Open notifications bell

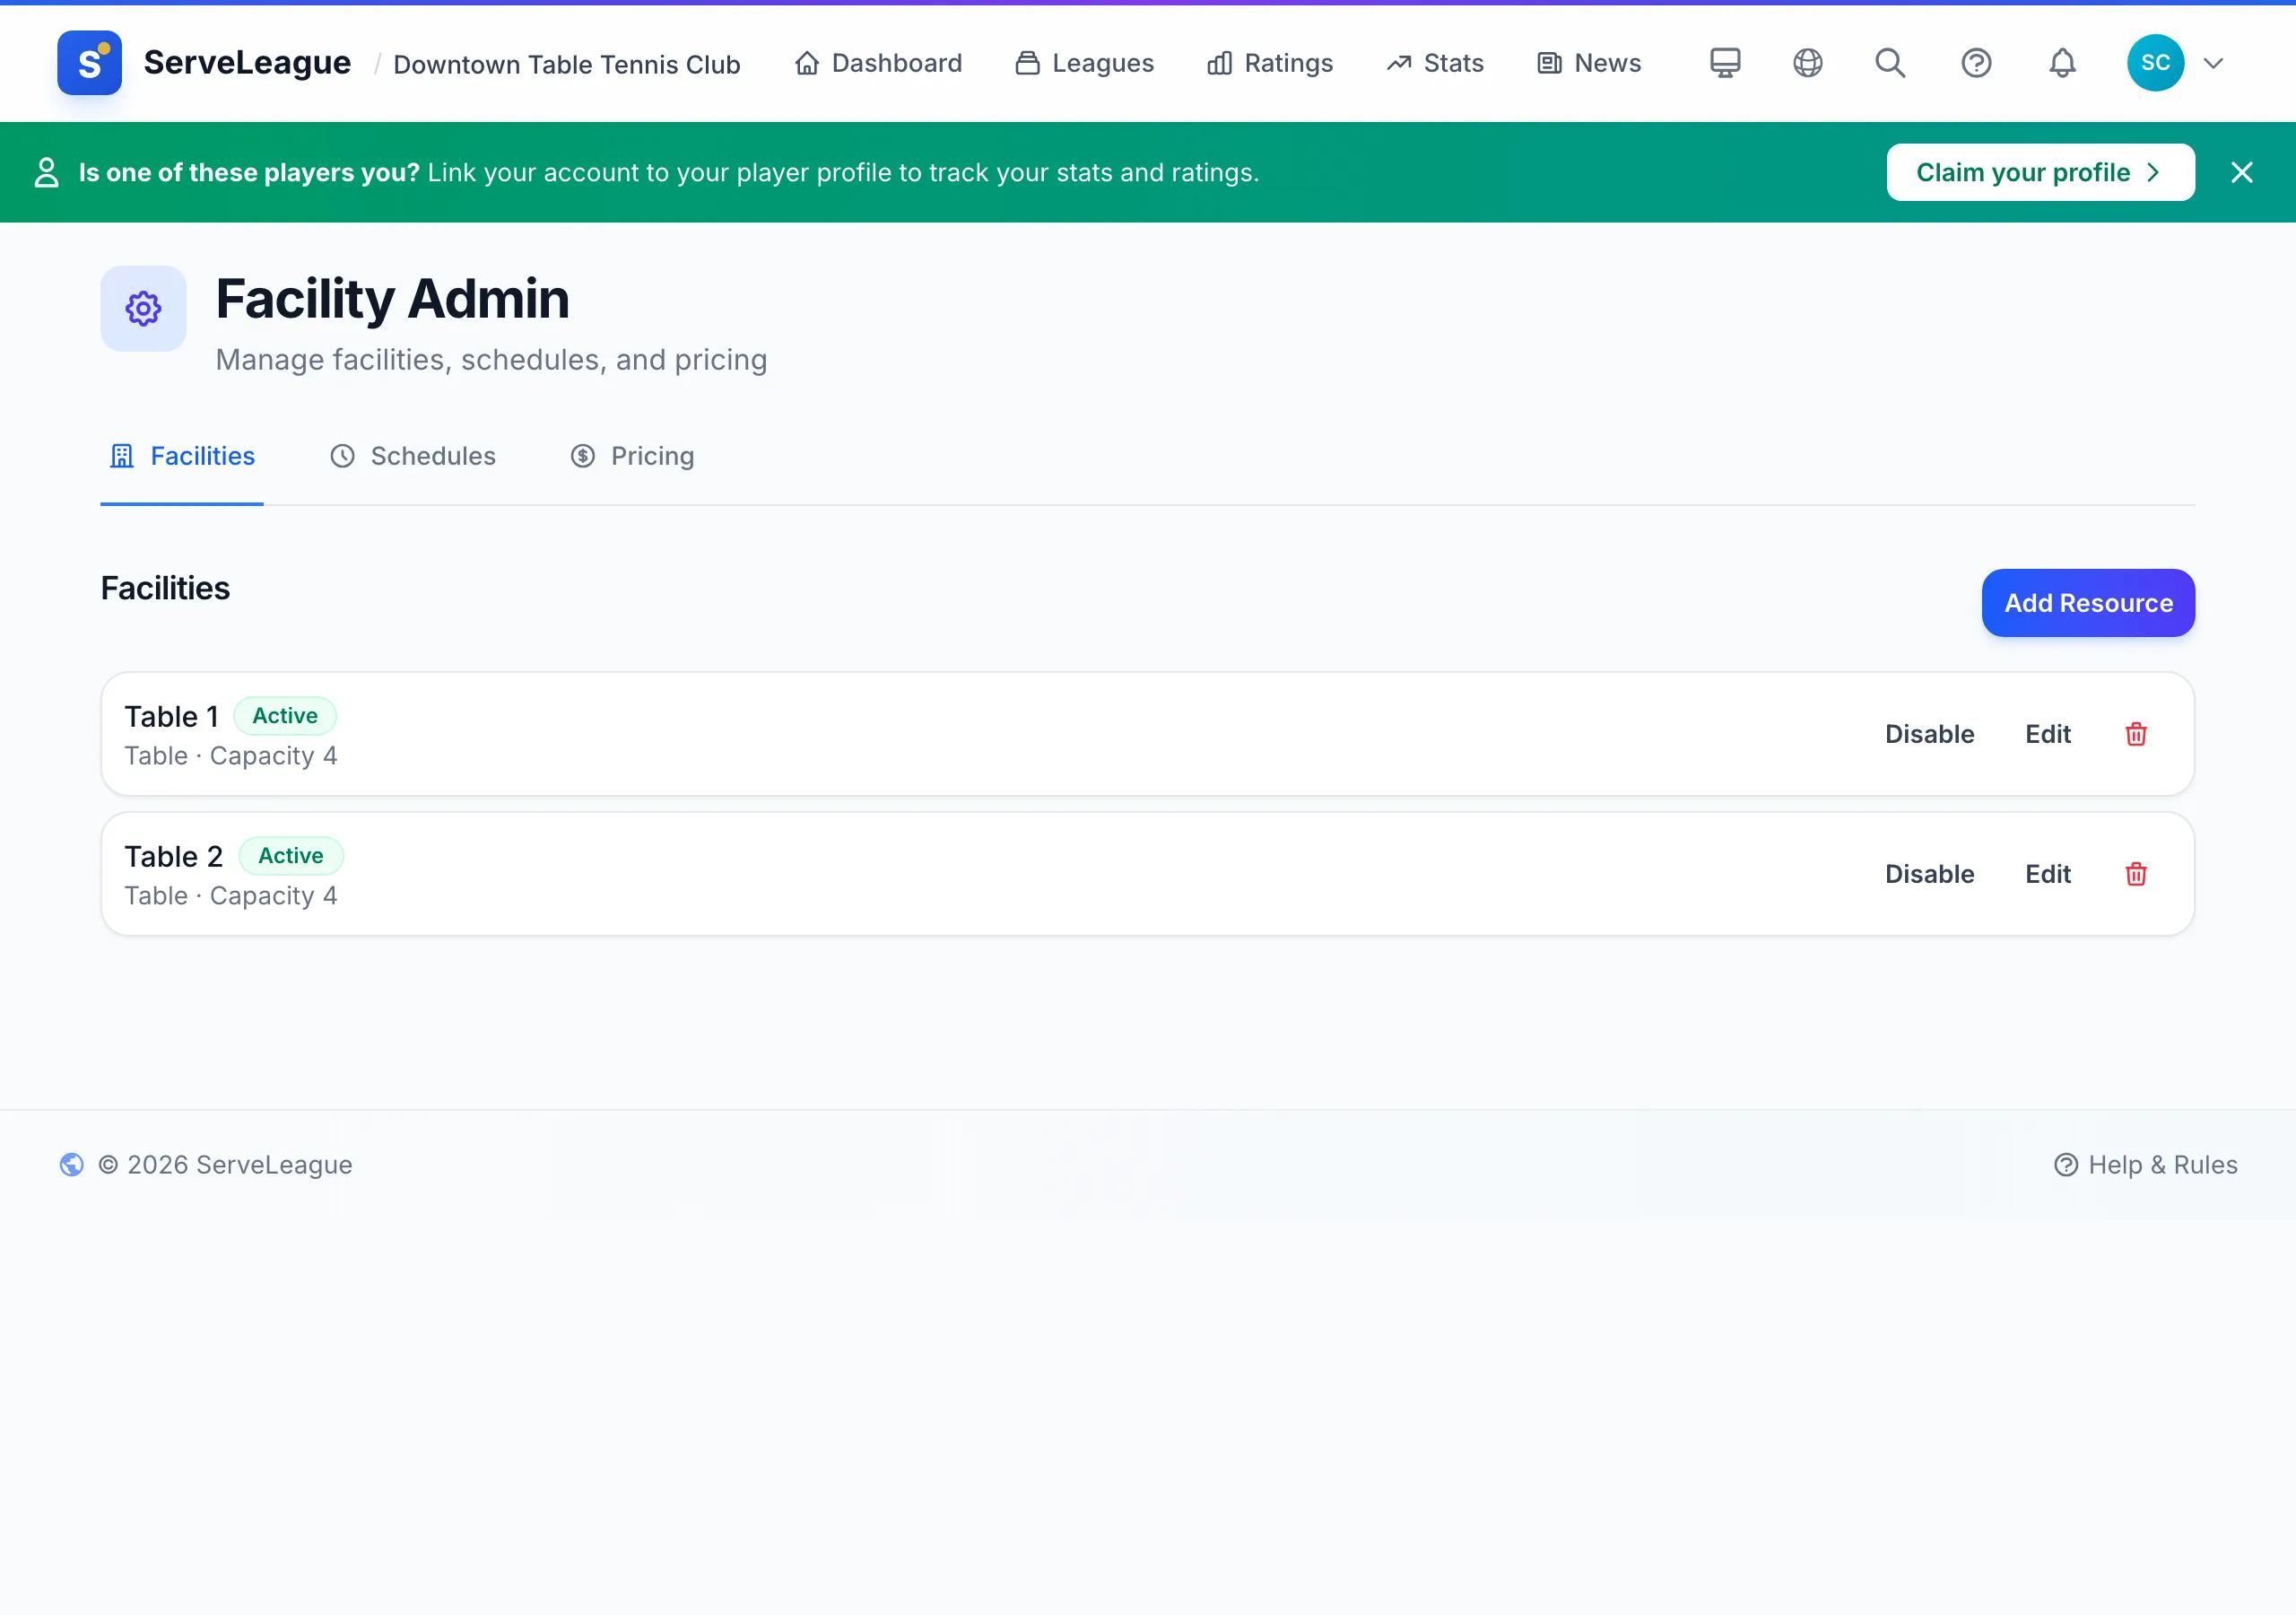2062,63
